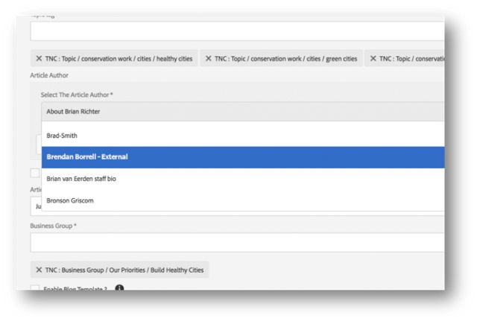Click info icon beside Enable Blog Template
477x324 pixels.
[119, 288]
